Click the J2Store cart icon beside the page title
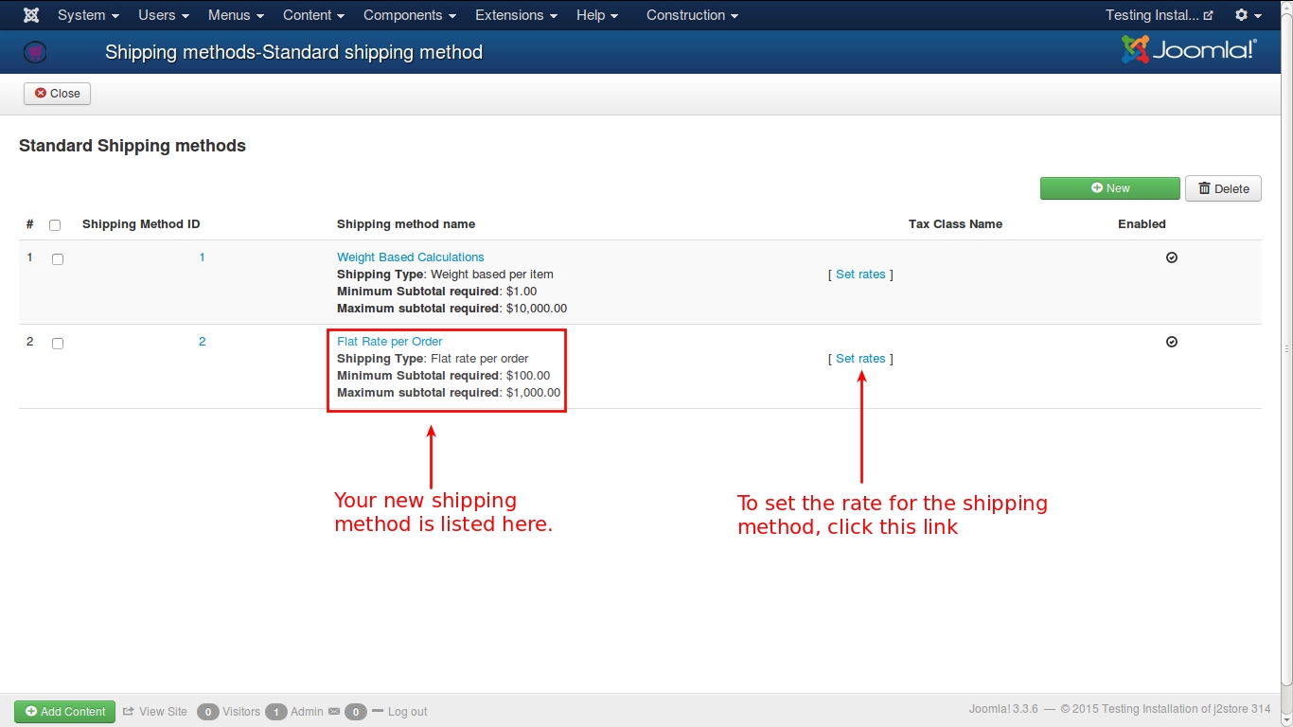1293x727 pixels. click(x=35, y=53)
